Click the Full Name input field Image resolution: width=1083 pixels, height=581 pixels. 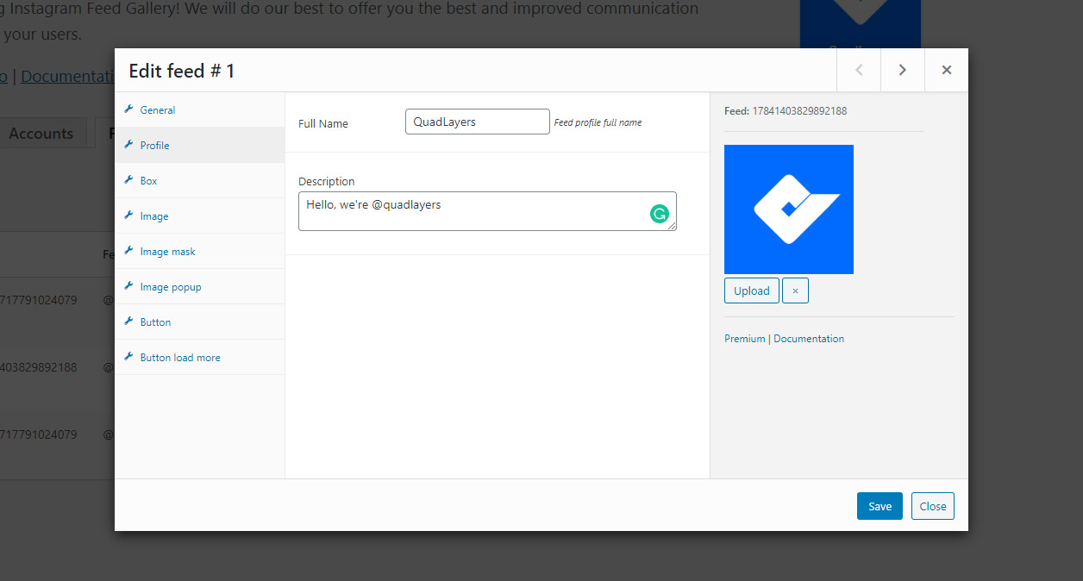click(478, 122)
